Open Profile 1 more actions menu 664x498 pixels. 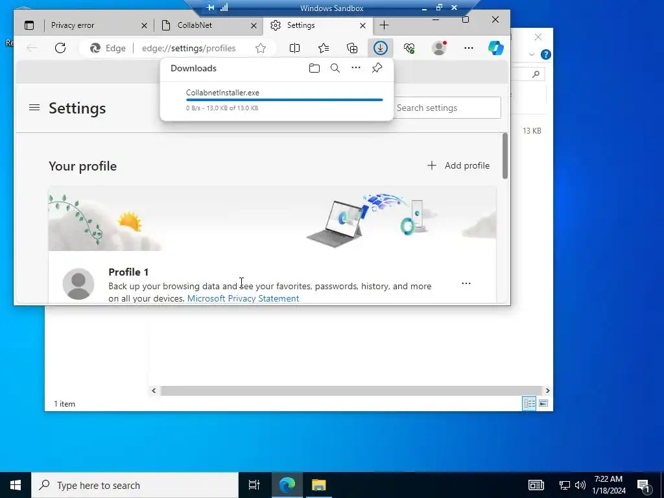(466, 283)
